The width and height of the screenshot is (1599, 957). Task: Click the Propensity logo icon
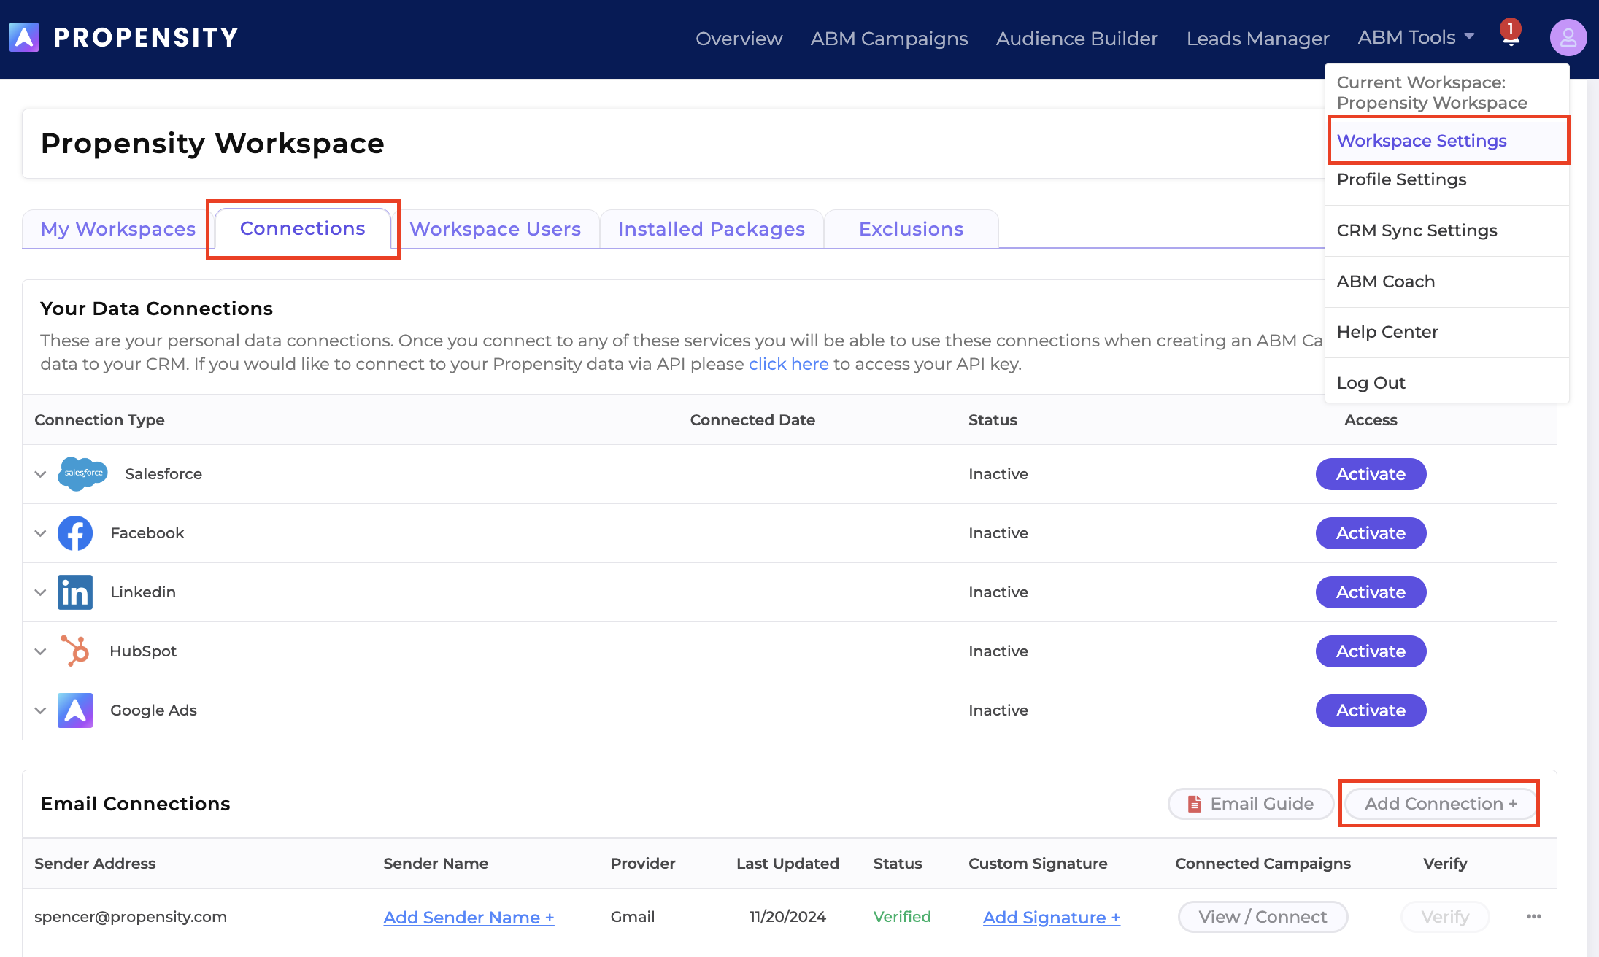(x=24, y=37)
